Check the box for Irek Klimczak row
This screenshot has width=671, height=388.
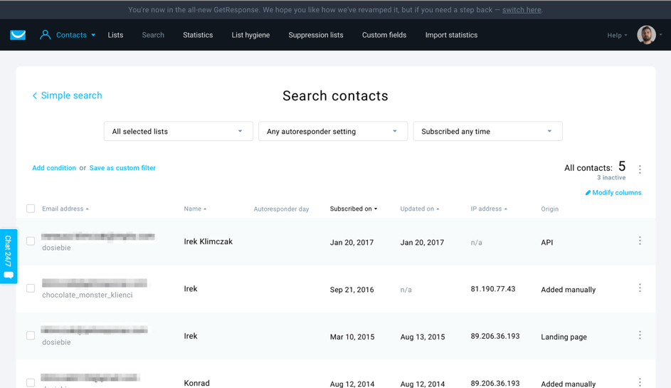[x=31, y=241]
